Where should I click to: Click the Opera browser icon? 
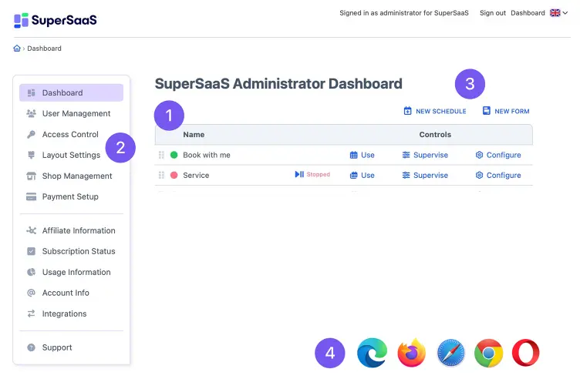(526, 353)
